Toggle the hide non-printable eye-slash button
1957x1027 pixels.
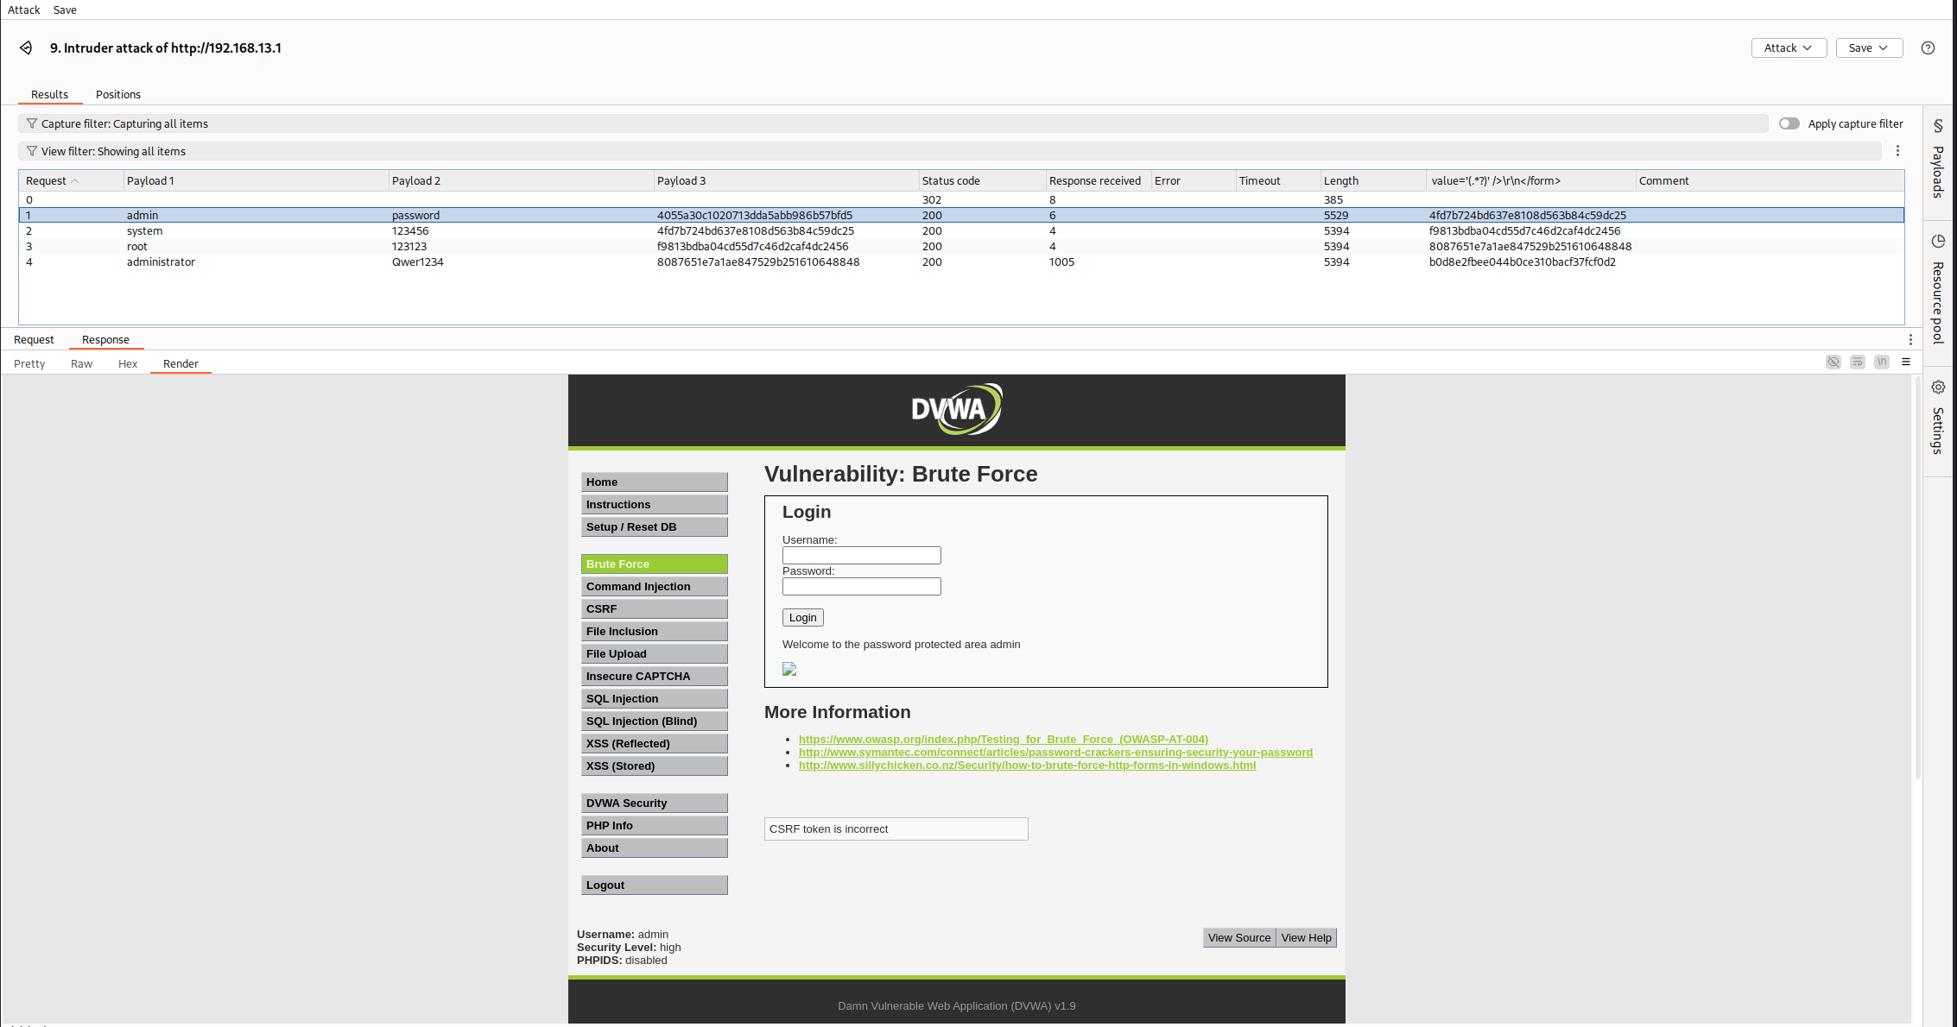(x=1833, y=362)
